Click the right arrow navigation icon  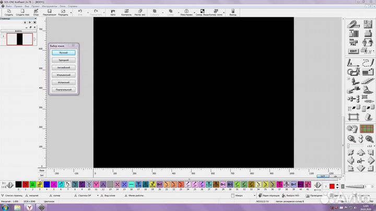click(371, 160)
